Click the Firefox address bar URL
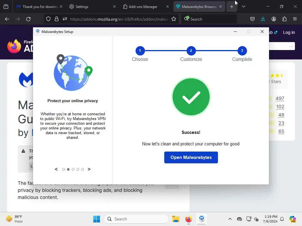The height and width of the screenshot is (226, 302). tap(119, 19)
